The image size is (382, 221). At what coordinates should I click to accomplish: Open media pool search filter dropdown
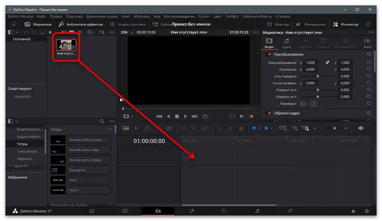coord(93,32)
